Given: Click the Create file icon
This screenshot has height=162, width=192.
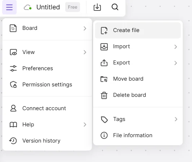Looking at the screenshot, I should click(x=104, y=31).
